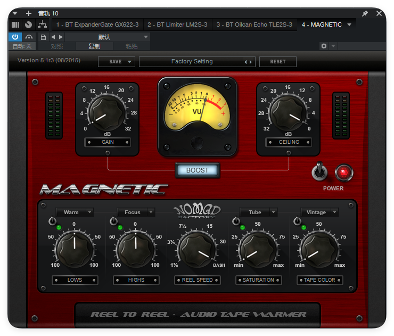The height and width of the screenshot is (336, 394).
Task: Click the left input level meter
Action: tap(54, 116)
